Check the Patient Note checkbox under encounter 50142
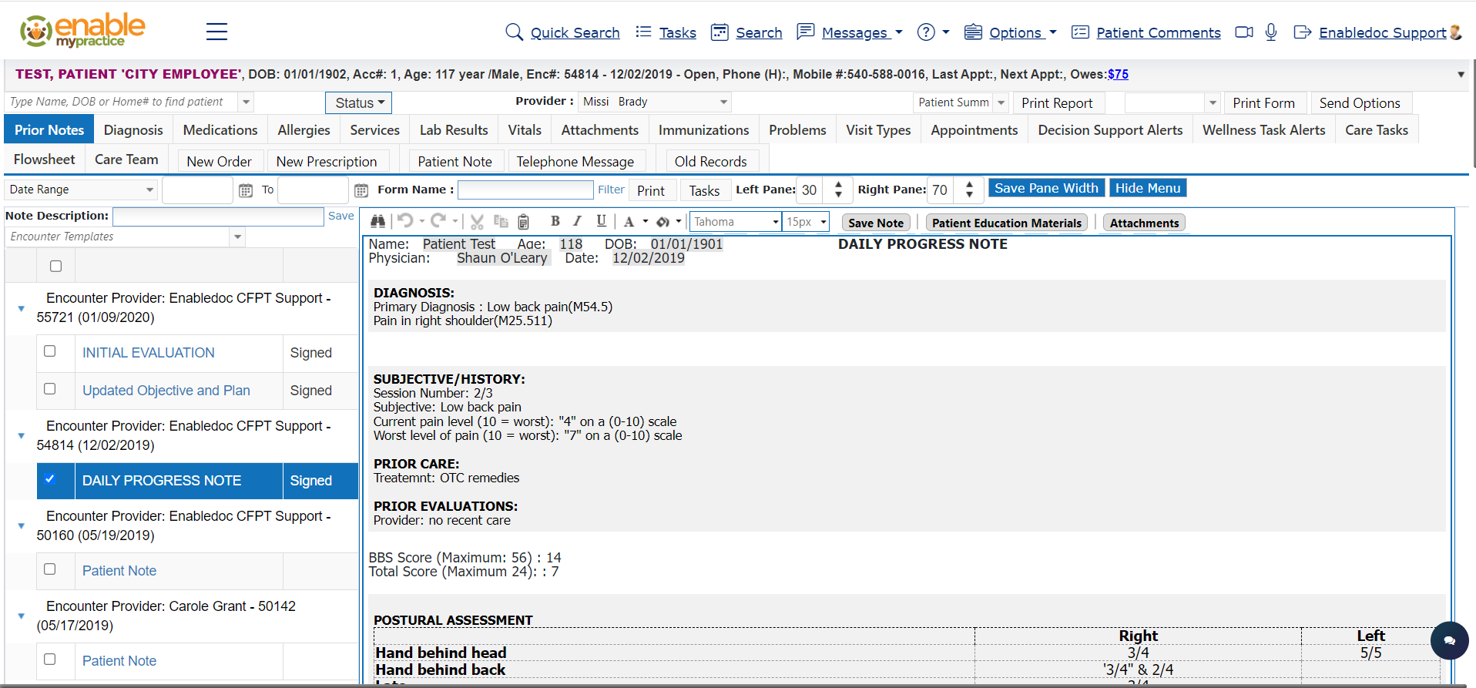Viewport: 1476px width, 688px height. click(50, 659)
